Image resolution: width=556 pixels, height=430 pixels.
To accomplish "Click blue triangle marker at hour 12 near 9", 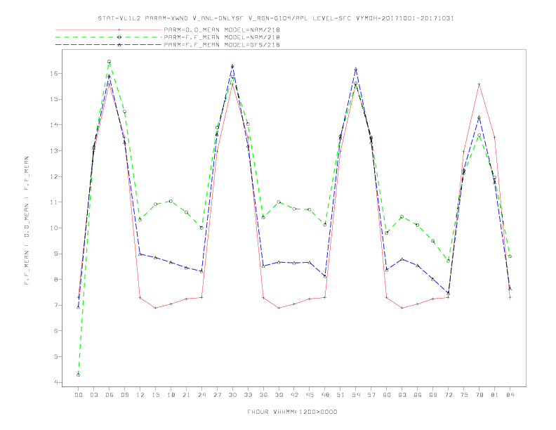I will pyautogui.click(x=140, y=254).
